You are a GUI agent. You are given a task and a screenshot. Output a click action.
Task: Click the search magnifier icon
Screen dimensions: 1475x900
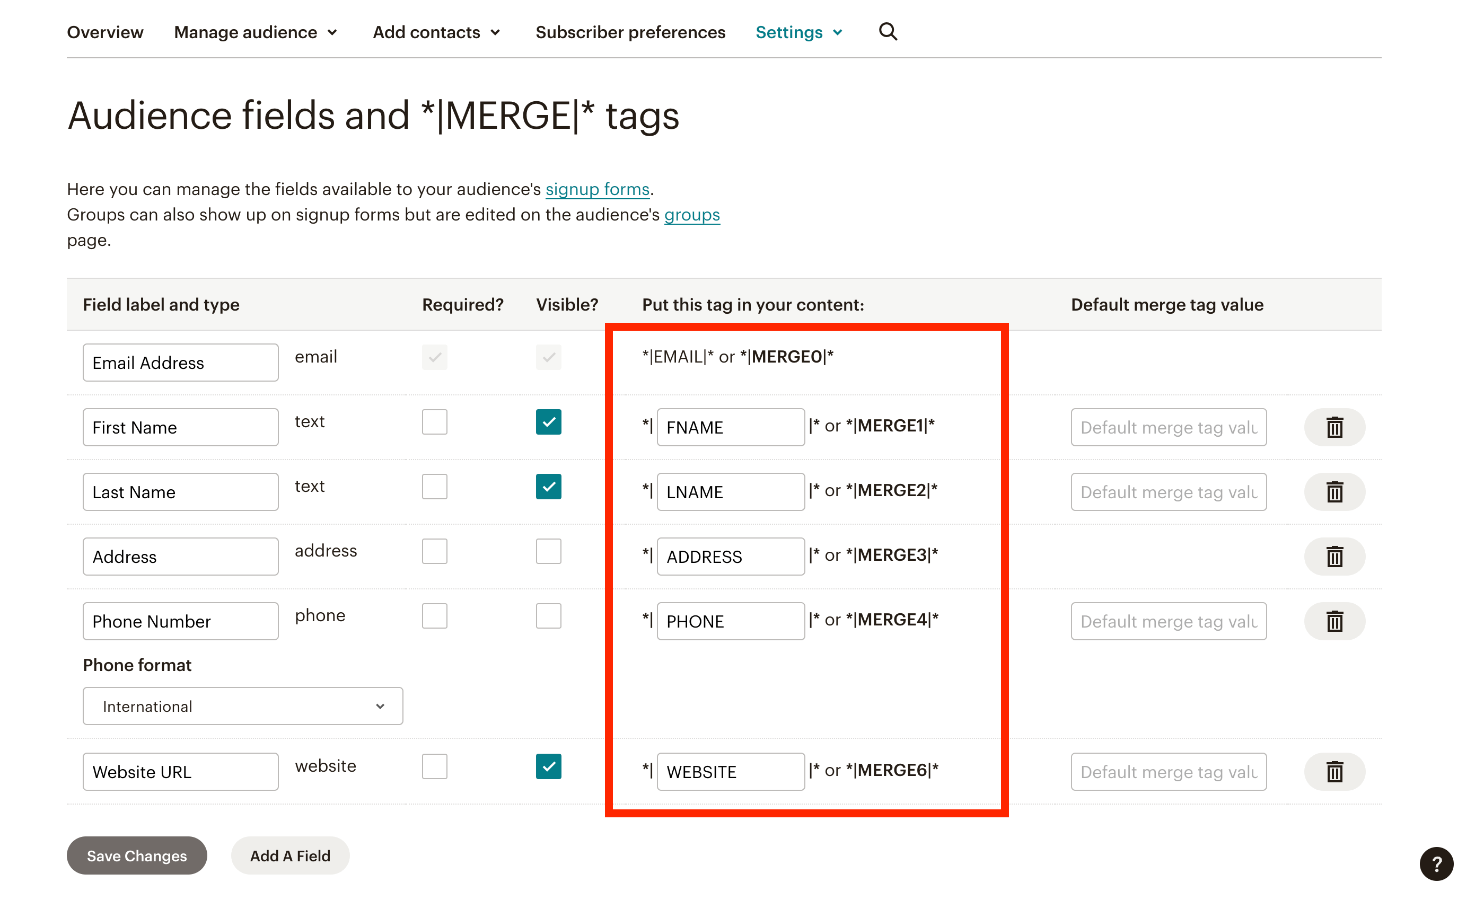[887, 31]
